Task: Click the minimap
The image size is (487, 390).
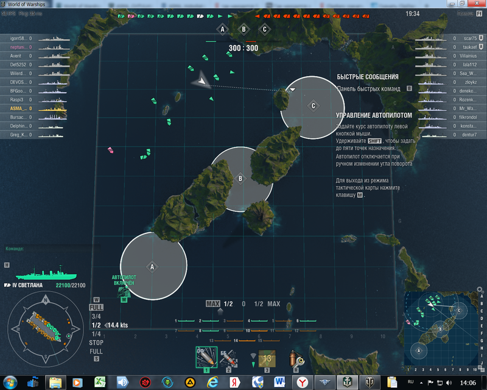Action: click(x=441, y=329)
